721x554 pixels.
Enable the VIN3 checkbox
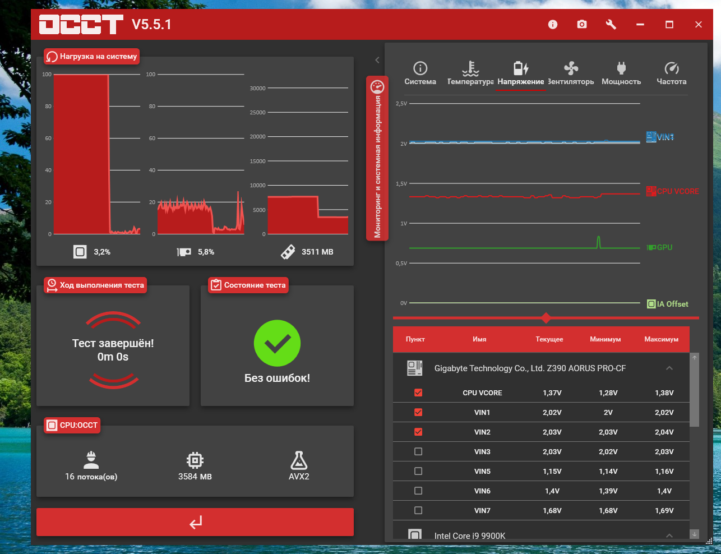(x=418, y=451)
